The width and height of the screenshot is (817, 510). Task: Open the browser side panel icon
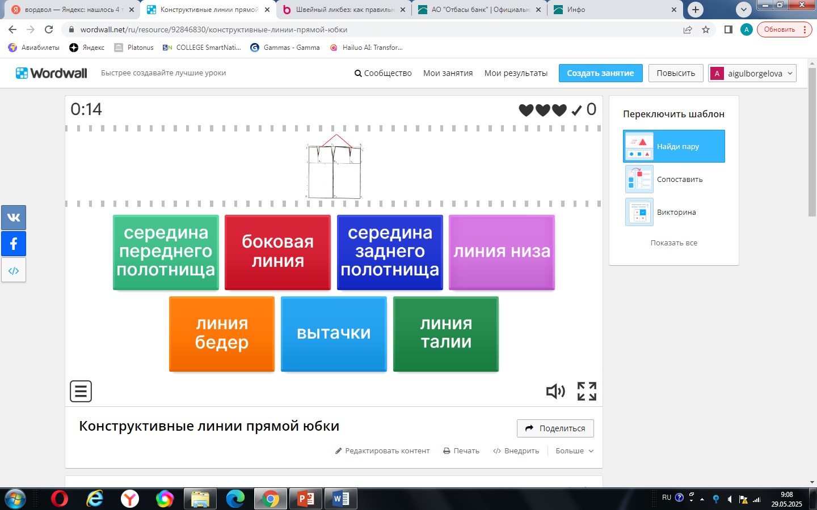pyautogui.click(x=728, y=29)
